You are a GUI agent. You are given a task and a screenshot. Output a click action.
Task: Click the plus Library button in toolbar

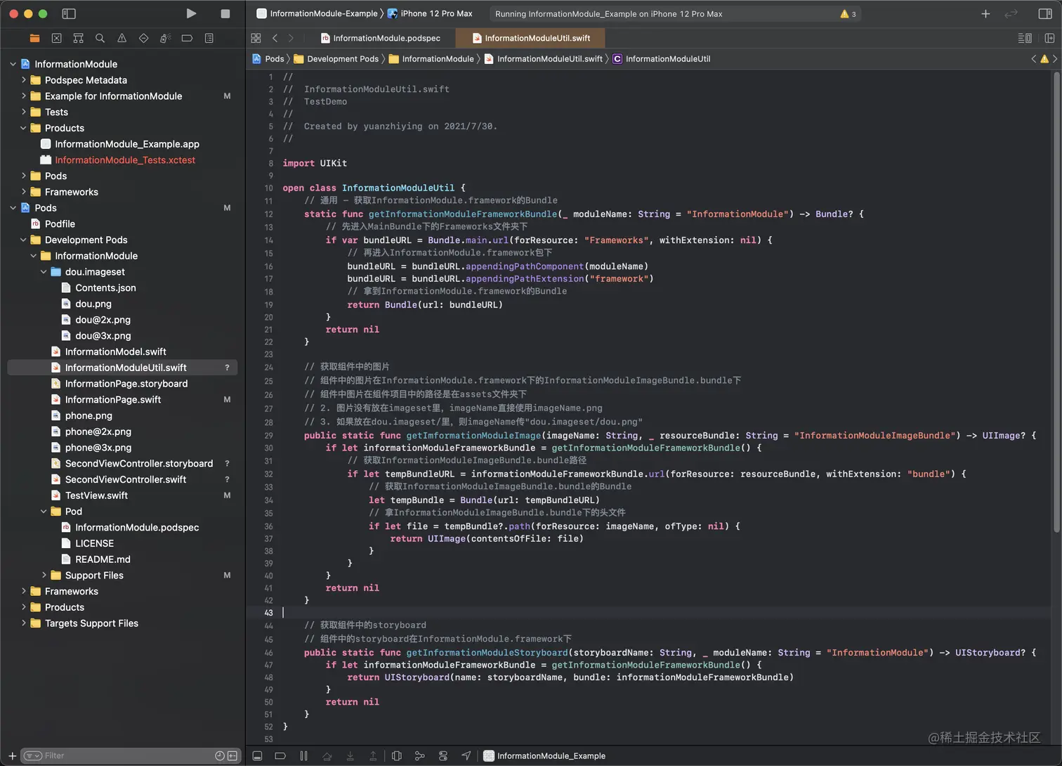(x=985, y=13)
